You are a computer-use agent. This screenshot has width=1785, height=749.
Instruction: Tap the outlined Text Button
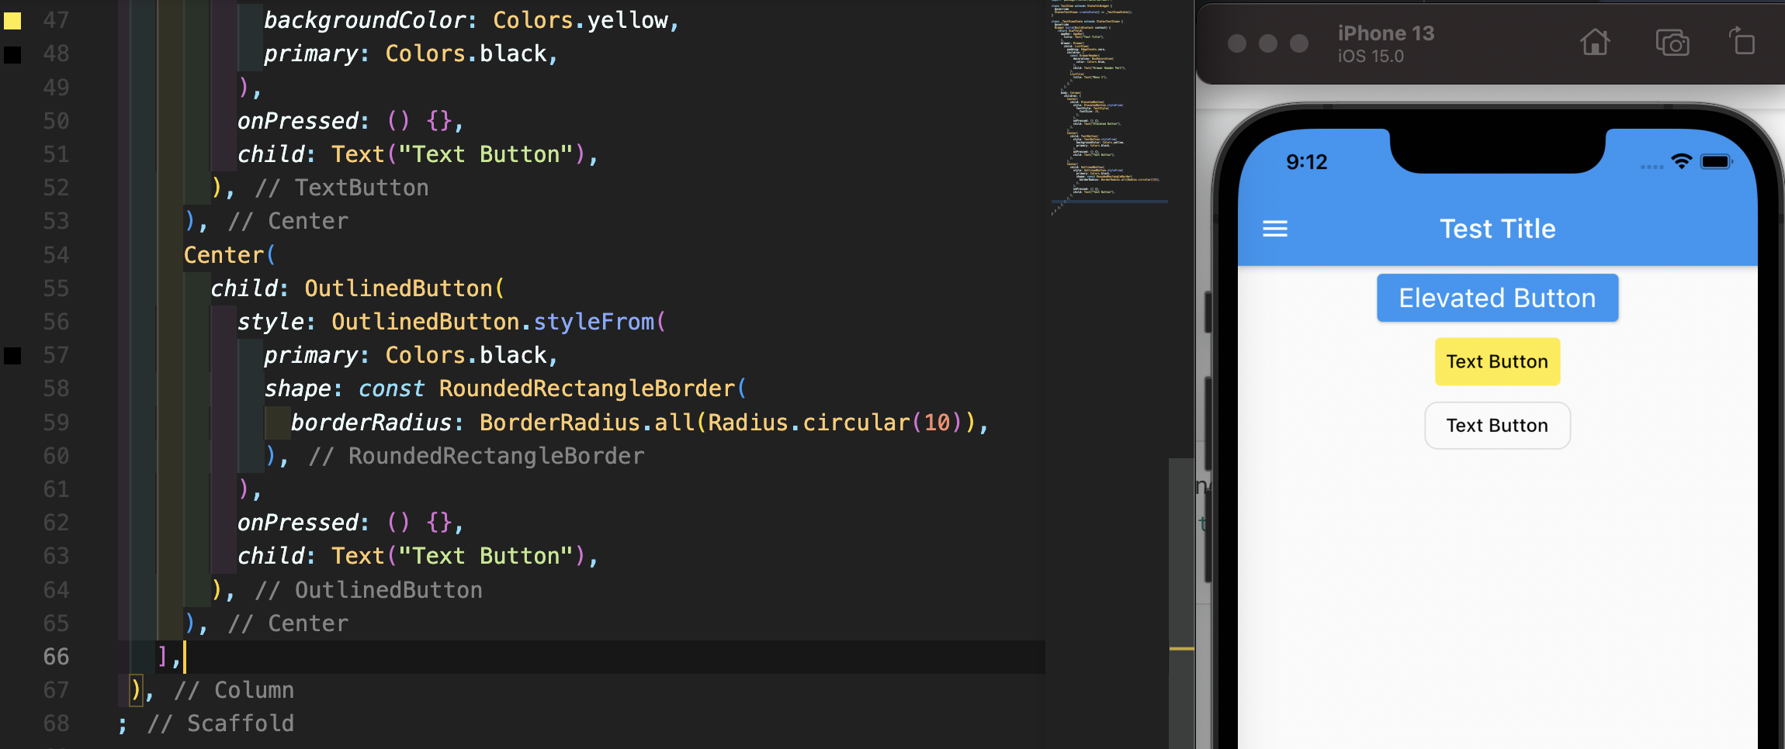(x=1497, y=425)
